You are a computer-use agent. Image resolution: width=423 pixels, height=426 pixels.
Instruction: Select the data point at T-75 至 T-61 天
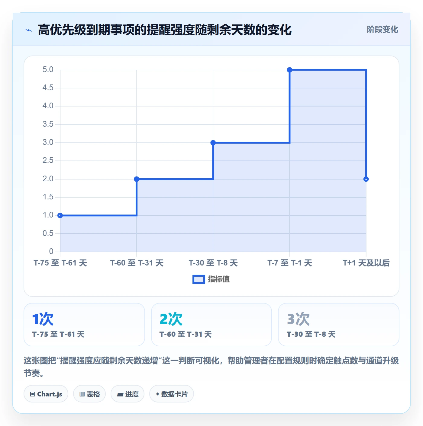point(60,215)
